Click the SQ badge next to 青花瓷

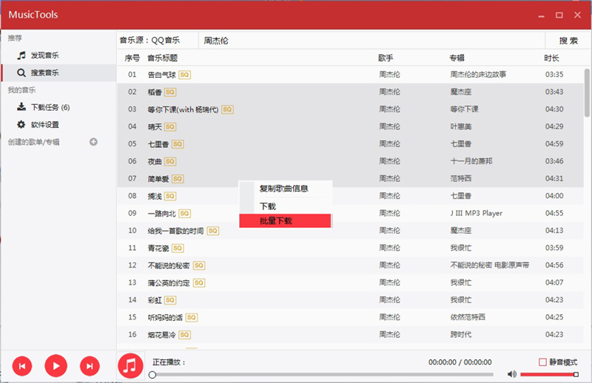pyautogui.click(x=178, y=248)
